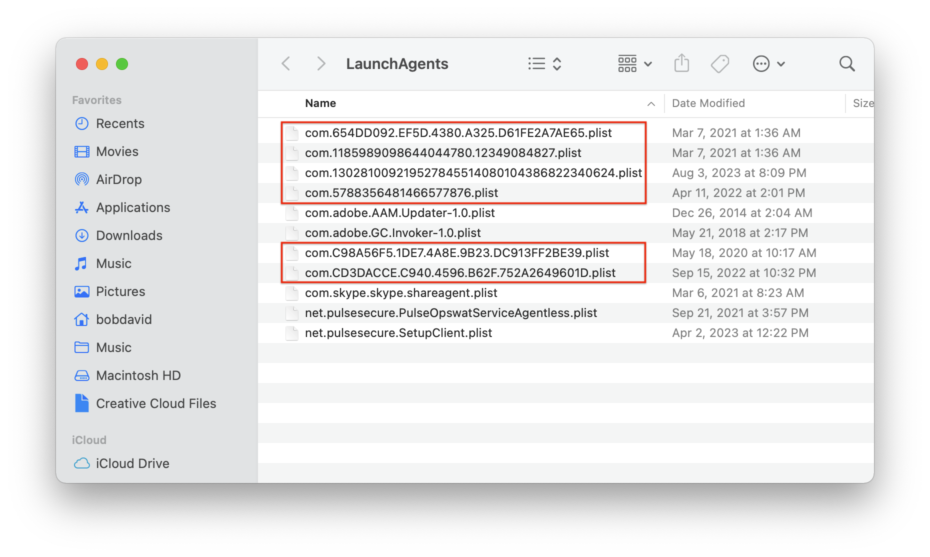Open Creative Cloud Files from Favorites
The height and width of the screenshot is (557, 930).
[x=156, y=403]
